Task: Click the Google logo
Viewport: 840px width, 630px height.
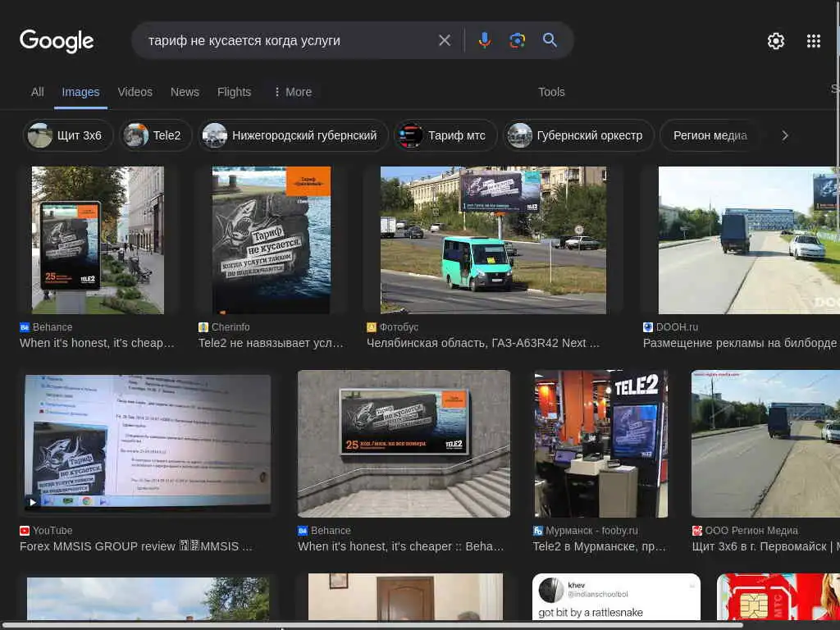Action: (x=57, y=41)
